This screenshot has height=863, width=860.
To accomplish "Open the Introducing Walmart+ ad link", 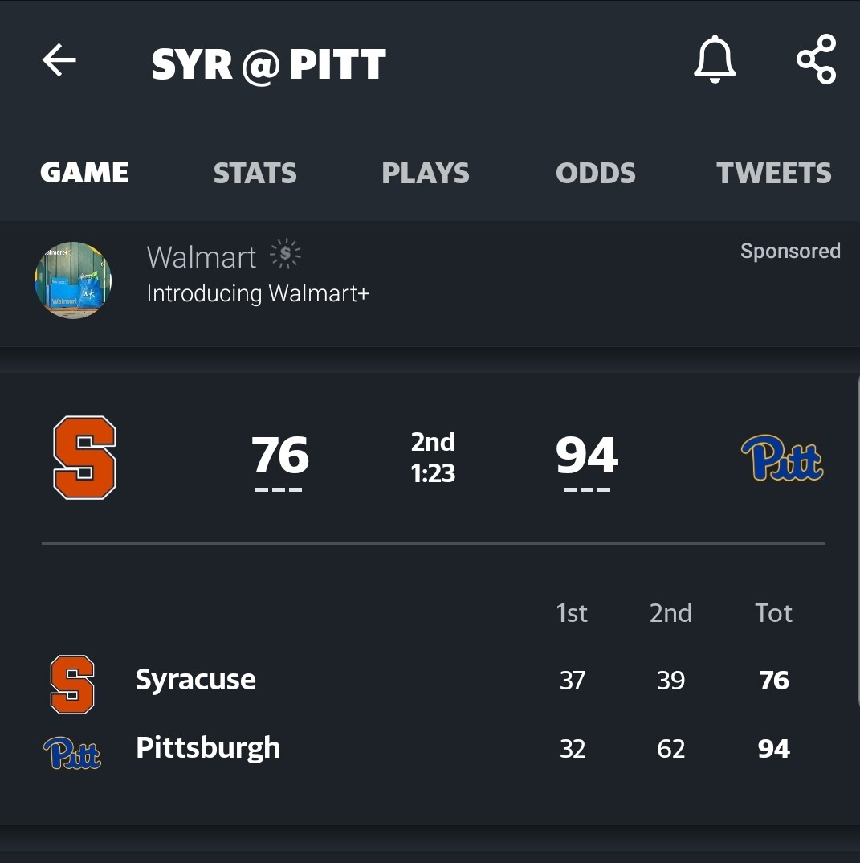I will click(x=258, y=293).
